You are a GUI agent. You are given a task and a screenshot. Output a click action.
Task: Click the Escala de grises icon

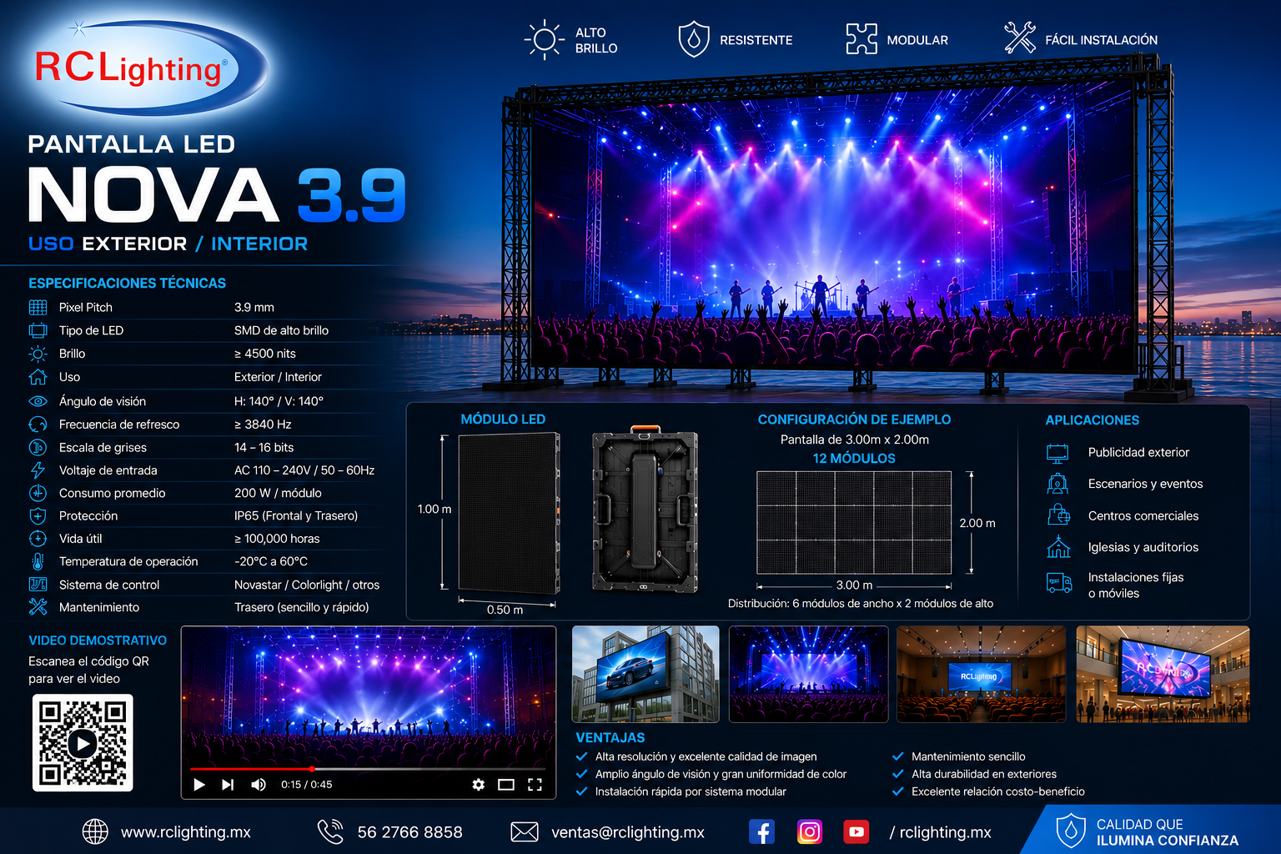tap(38, 448)
